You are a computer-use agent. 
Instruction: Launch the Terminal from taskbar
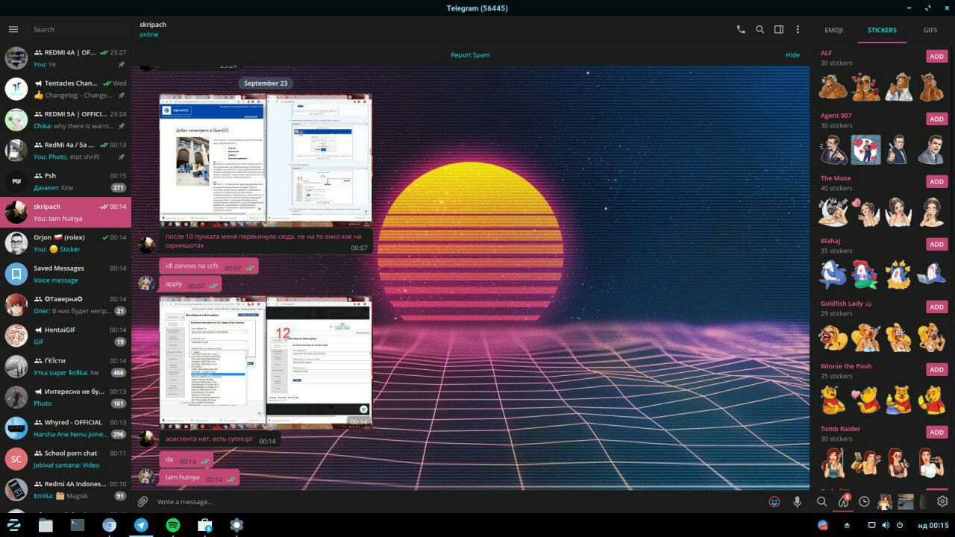tap(78, 525)
